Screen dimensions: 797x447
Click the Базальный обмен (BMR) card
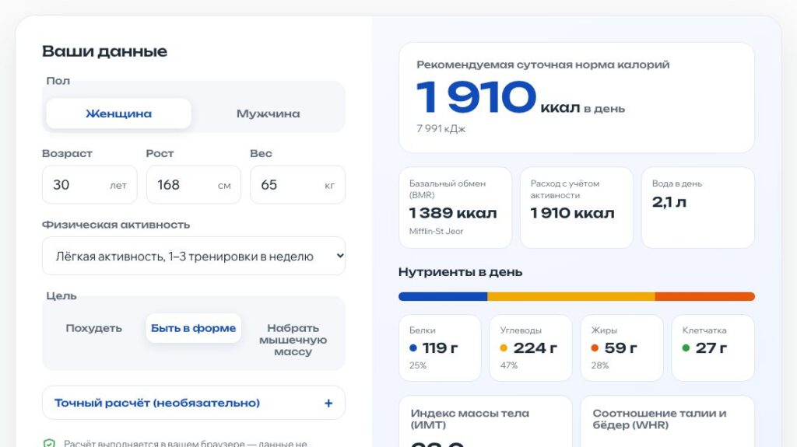coord(455,208)
